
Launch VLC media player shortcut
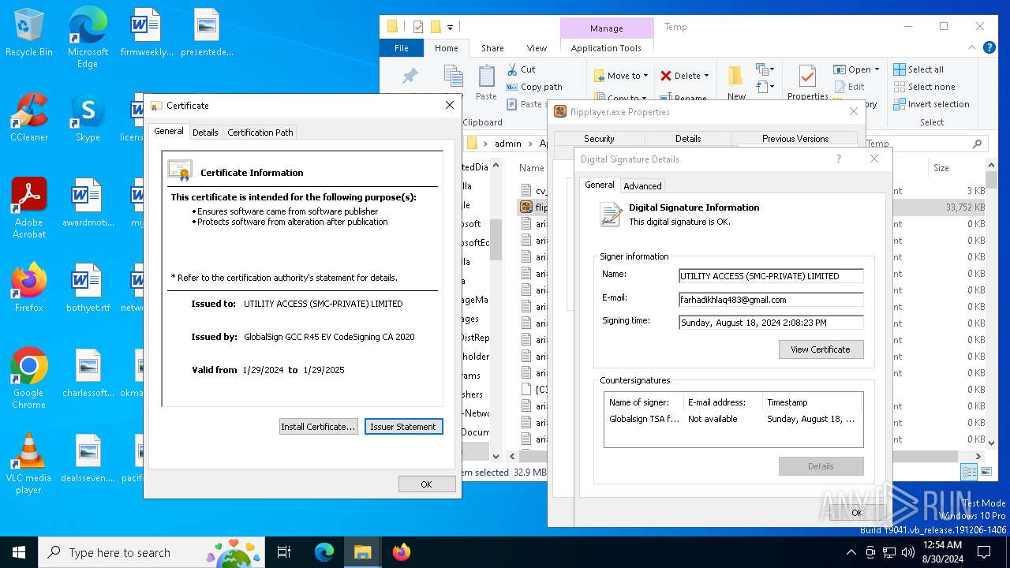point(29,463)
